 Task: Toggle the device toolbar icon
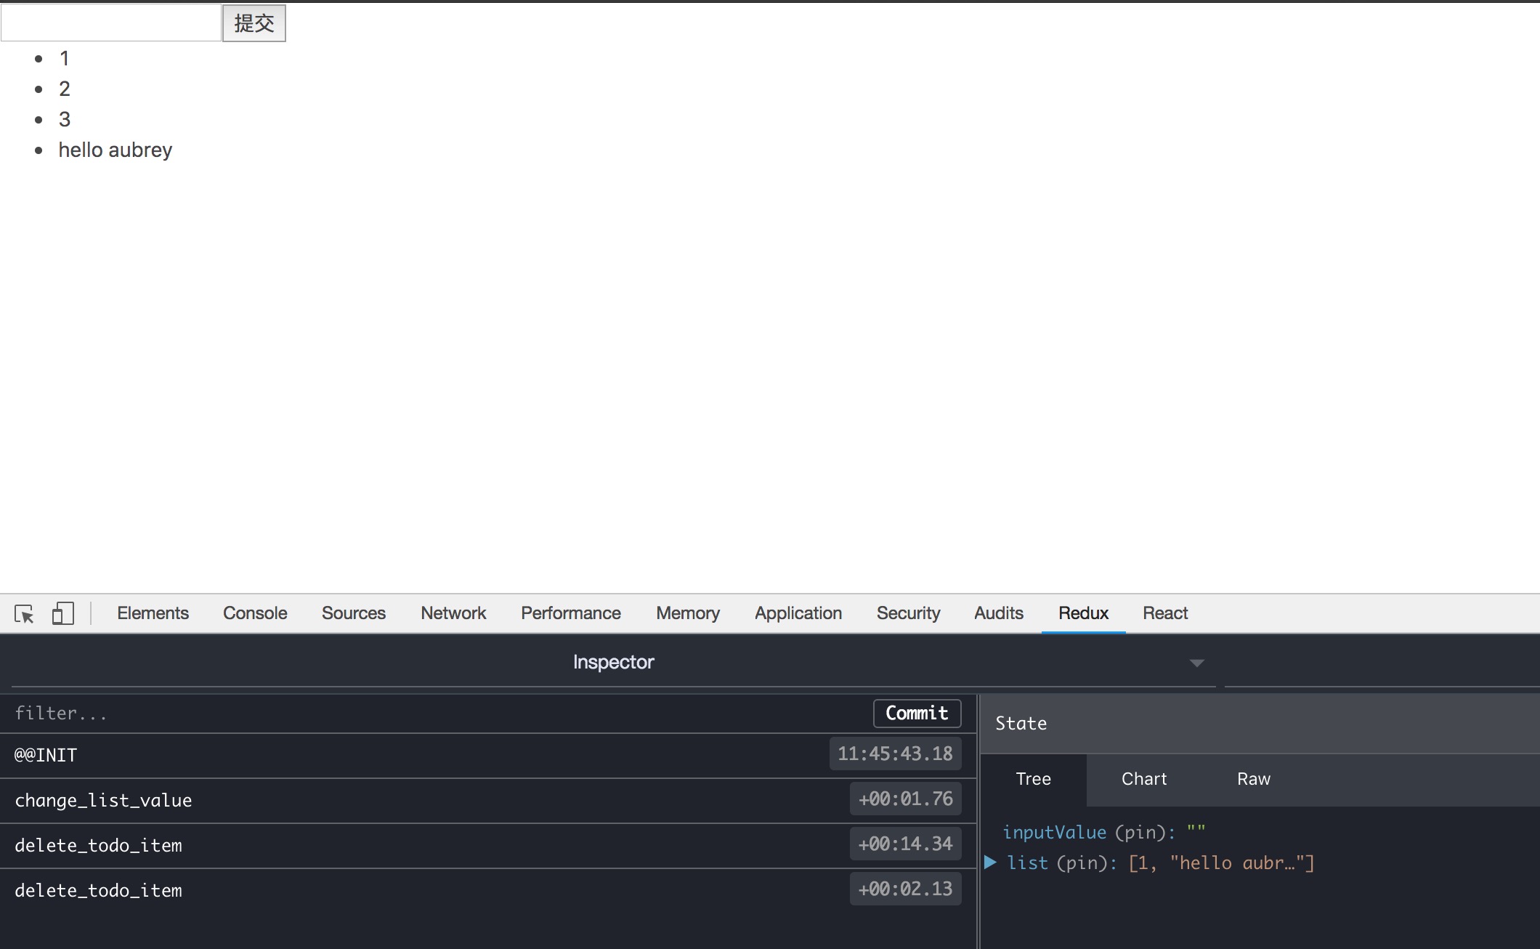[63, 613]
